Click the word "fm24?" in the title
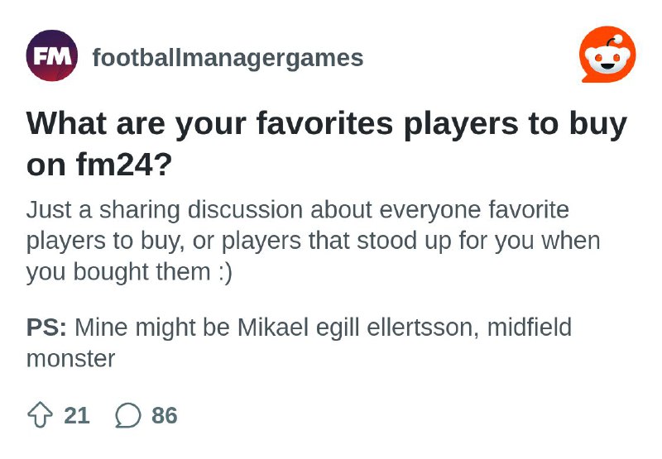The height and width of the screenshot is (459, 662). pos(125,164)
